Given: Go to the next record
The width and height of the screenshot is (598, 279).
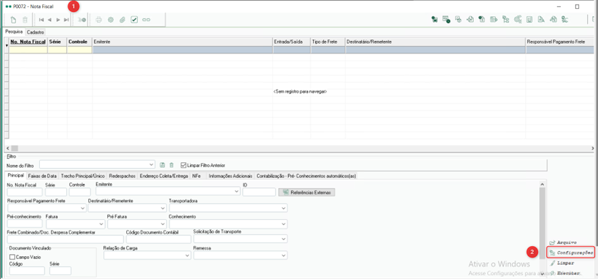Looking at the screenshot, I should 58,20.
